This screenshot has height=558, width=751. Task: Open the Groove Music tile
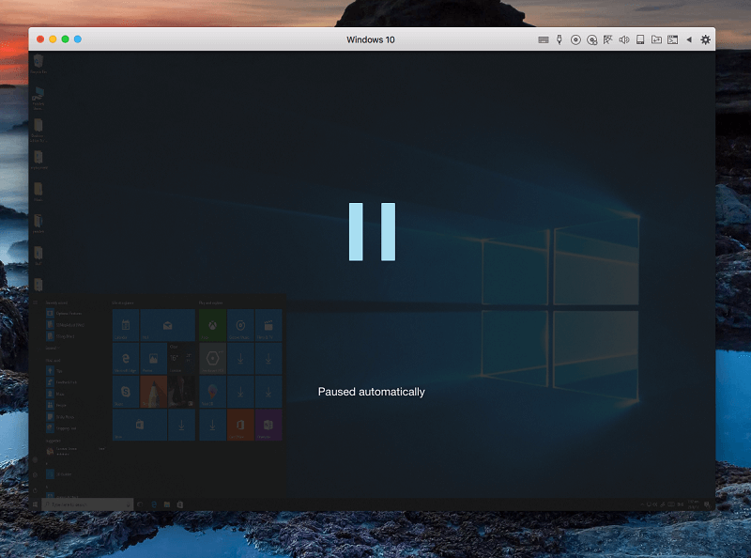click(240, 325)
